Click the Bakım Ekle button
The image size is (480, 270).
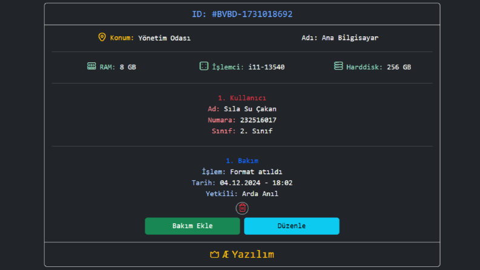pos(192,226)
